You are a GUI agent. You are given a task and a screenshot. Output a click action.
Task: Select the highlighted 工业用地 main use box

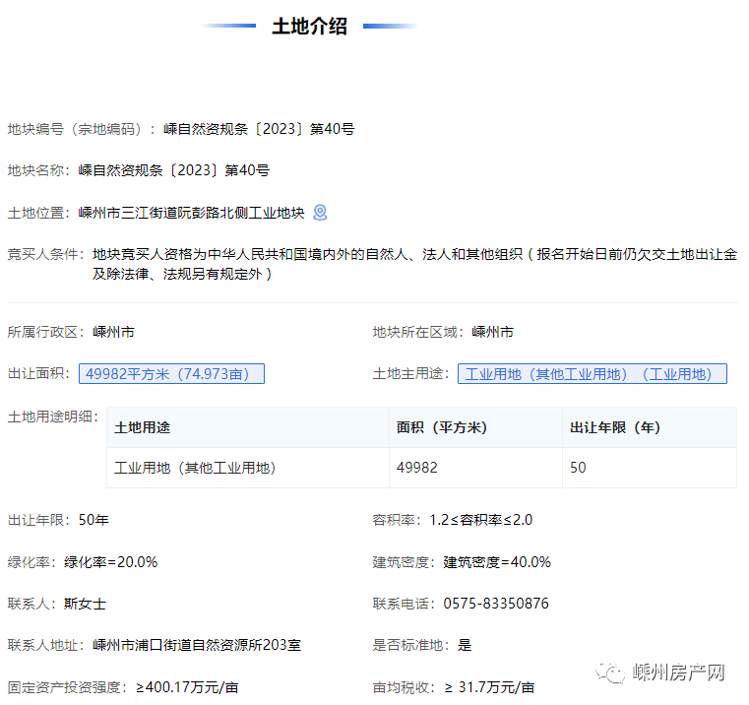592,374
